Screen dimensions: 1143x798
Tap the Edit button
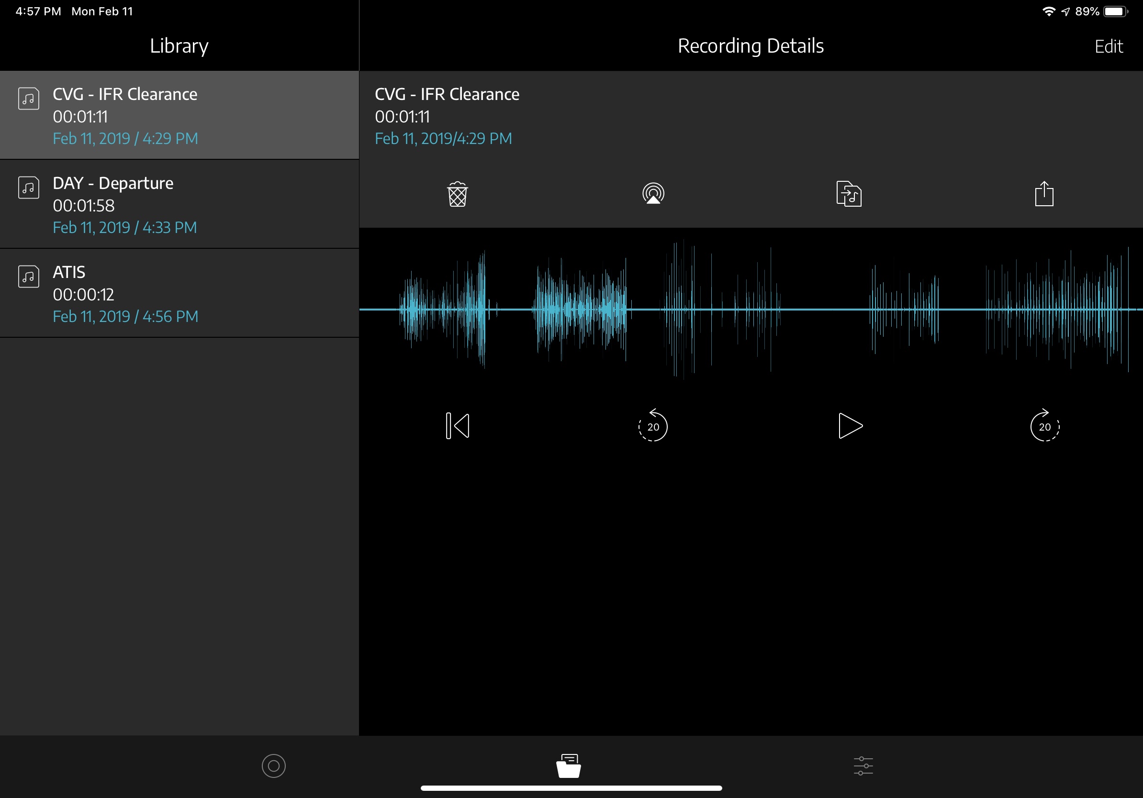[x=1108, y=46]
